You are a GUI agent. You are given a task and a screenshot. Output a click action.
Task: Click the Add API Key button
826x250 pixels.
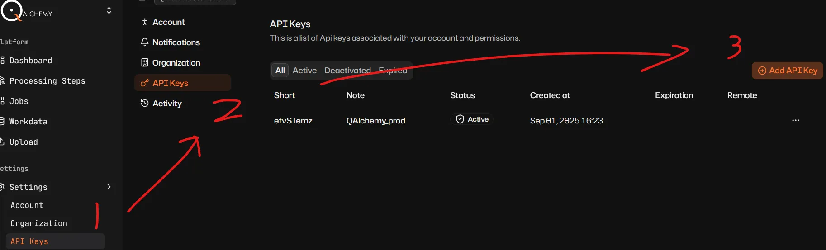coord(788,71)
